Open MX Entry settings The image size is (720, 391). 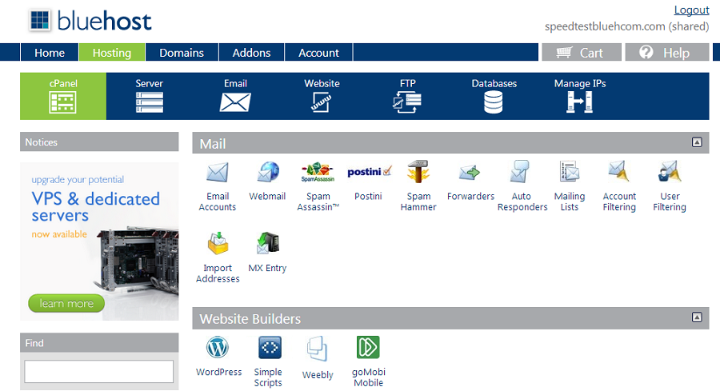267,253
